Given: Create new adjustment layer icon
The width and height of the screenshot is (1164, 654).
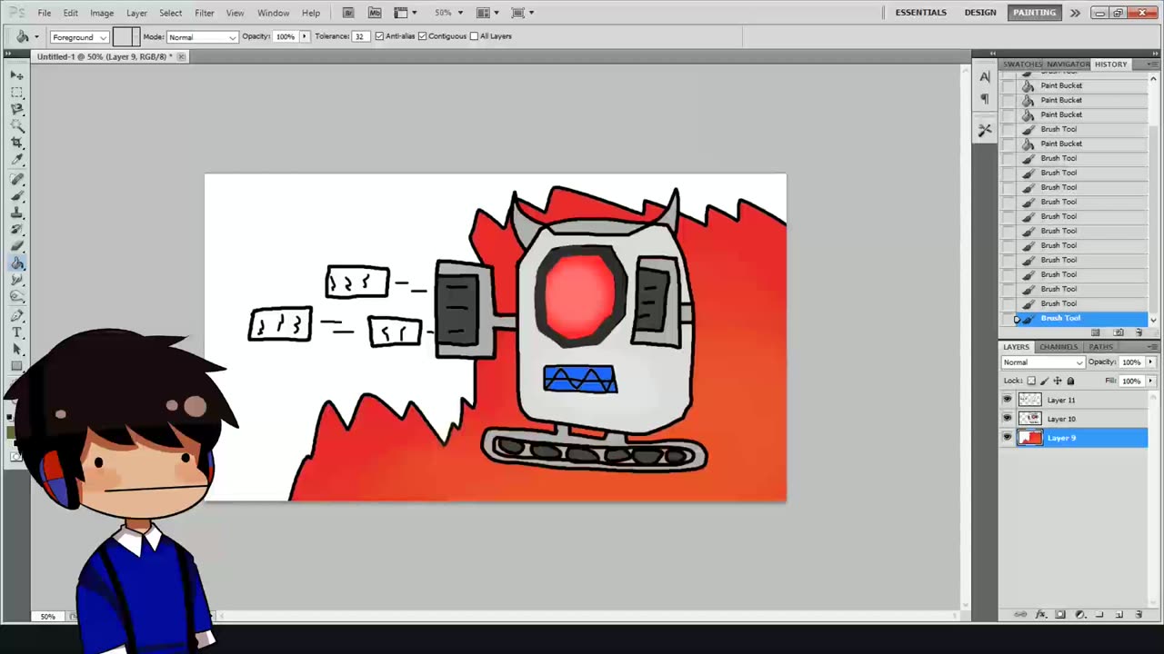Looking at the screenshot, I should 1080,615.
